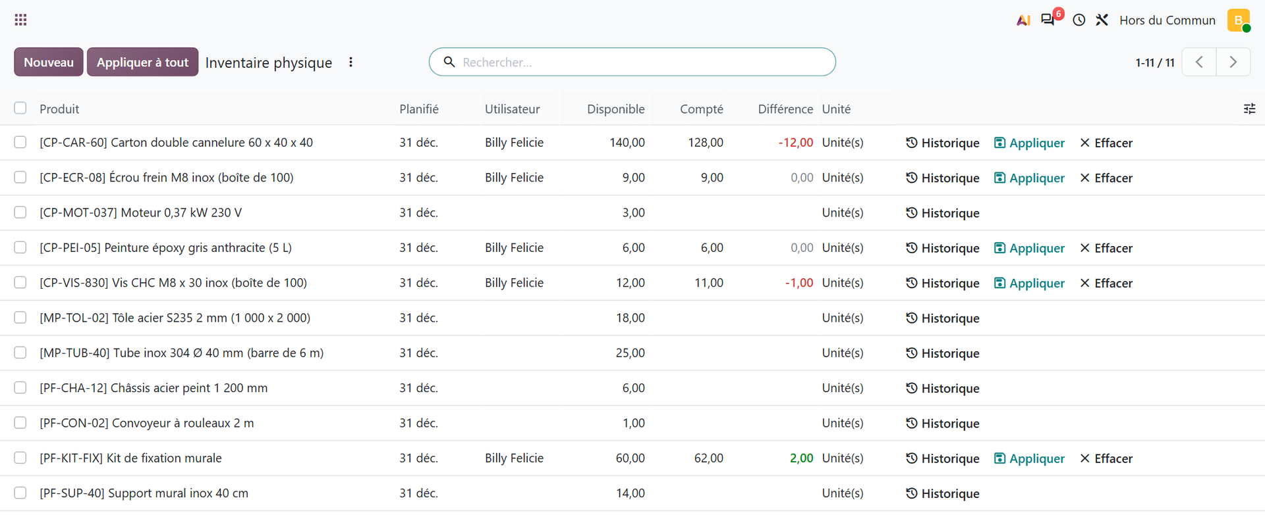
Task: Click the -12,00 difference value
Action: (796, 143)
